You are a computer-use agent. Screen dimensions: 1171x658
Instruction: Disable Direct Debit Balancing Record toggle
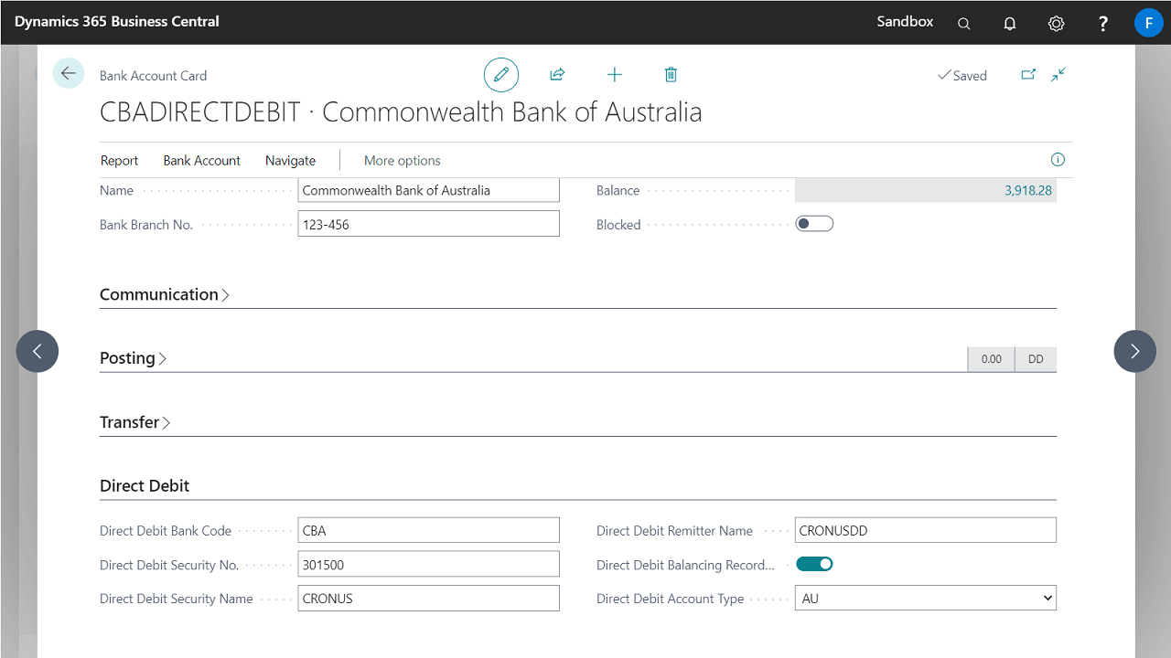[814, 565]
